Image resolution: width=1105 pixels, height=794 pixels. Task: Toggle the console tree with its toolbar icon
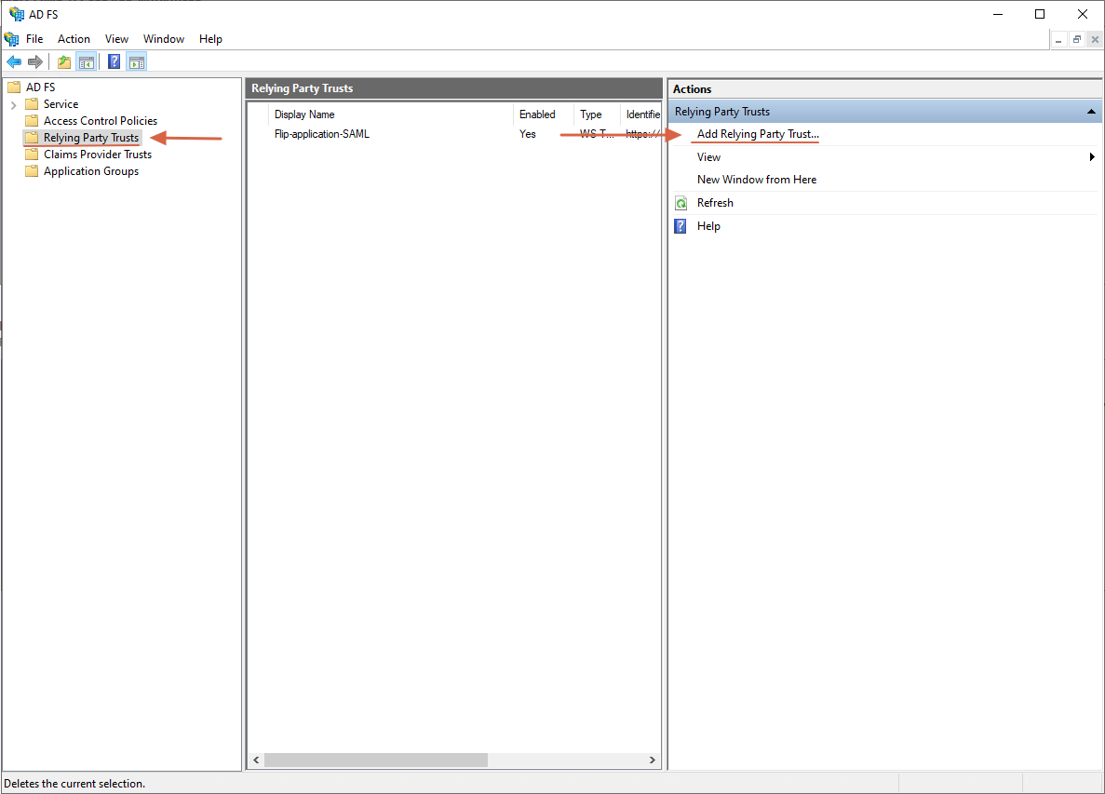click(x=87, y=62)
